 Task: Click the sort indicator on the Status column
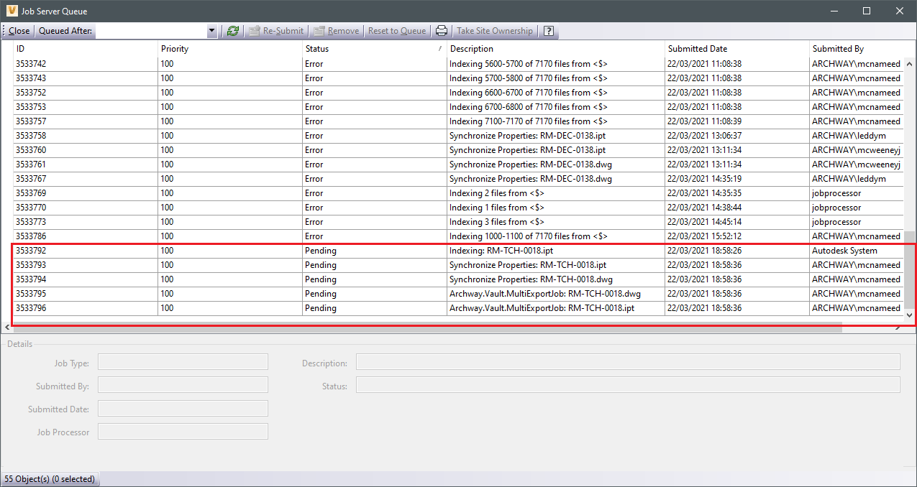(x=438, y=48)
